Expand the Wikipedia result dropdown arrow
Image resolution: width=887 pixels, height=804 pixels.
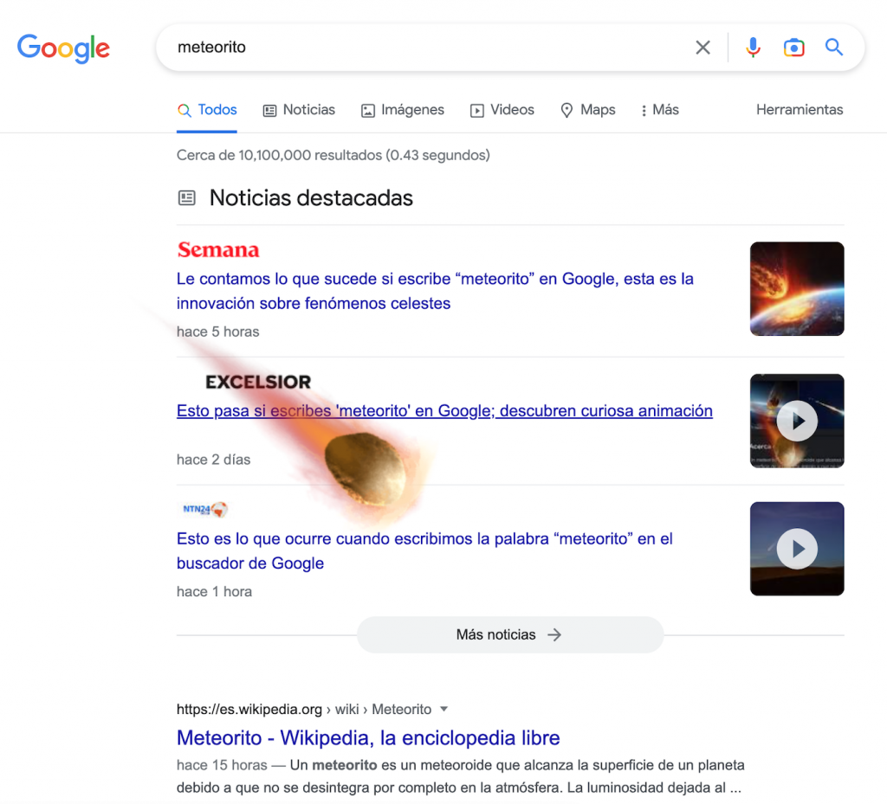coord(444,709)
